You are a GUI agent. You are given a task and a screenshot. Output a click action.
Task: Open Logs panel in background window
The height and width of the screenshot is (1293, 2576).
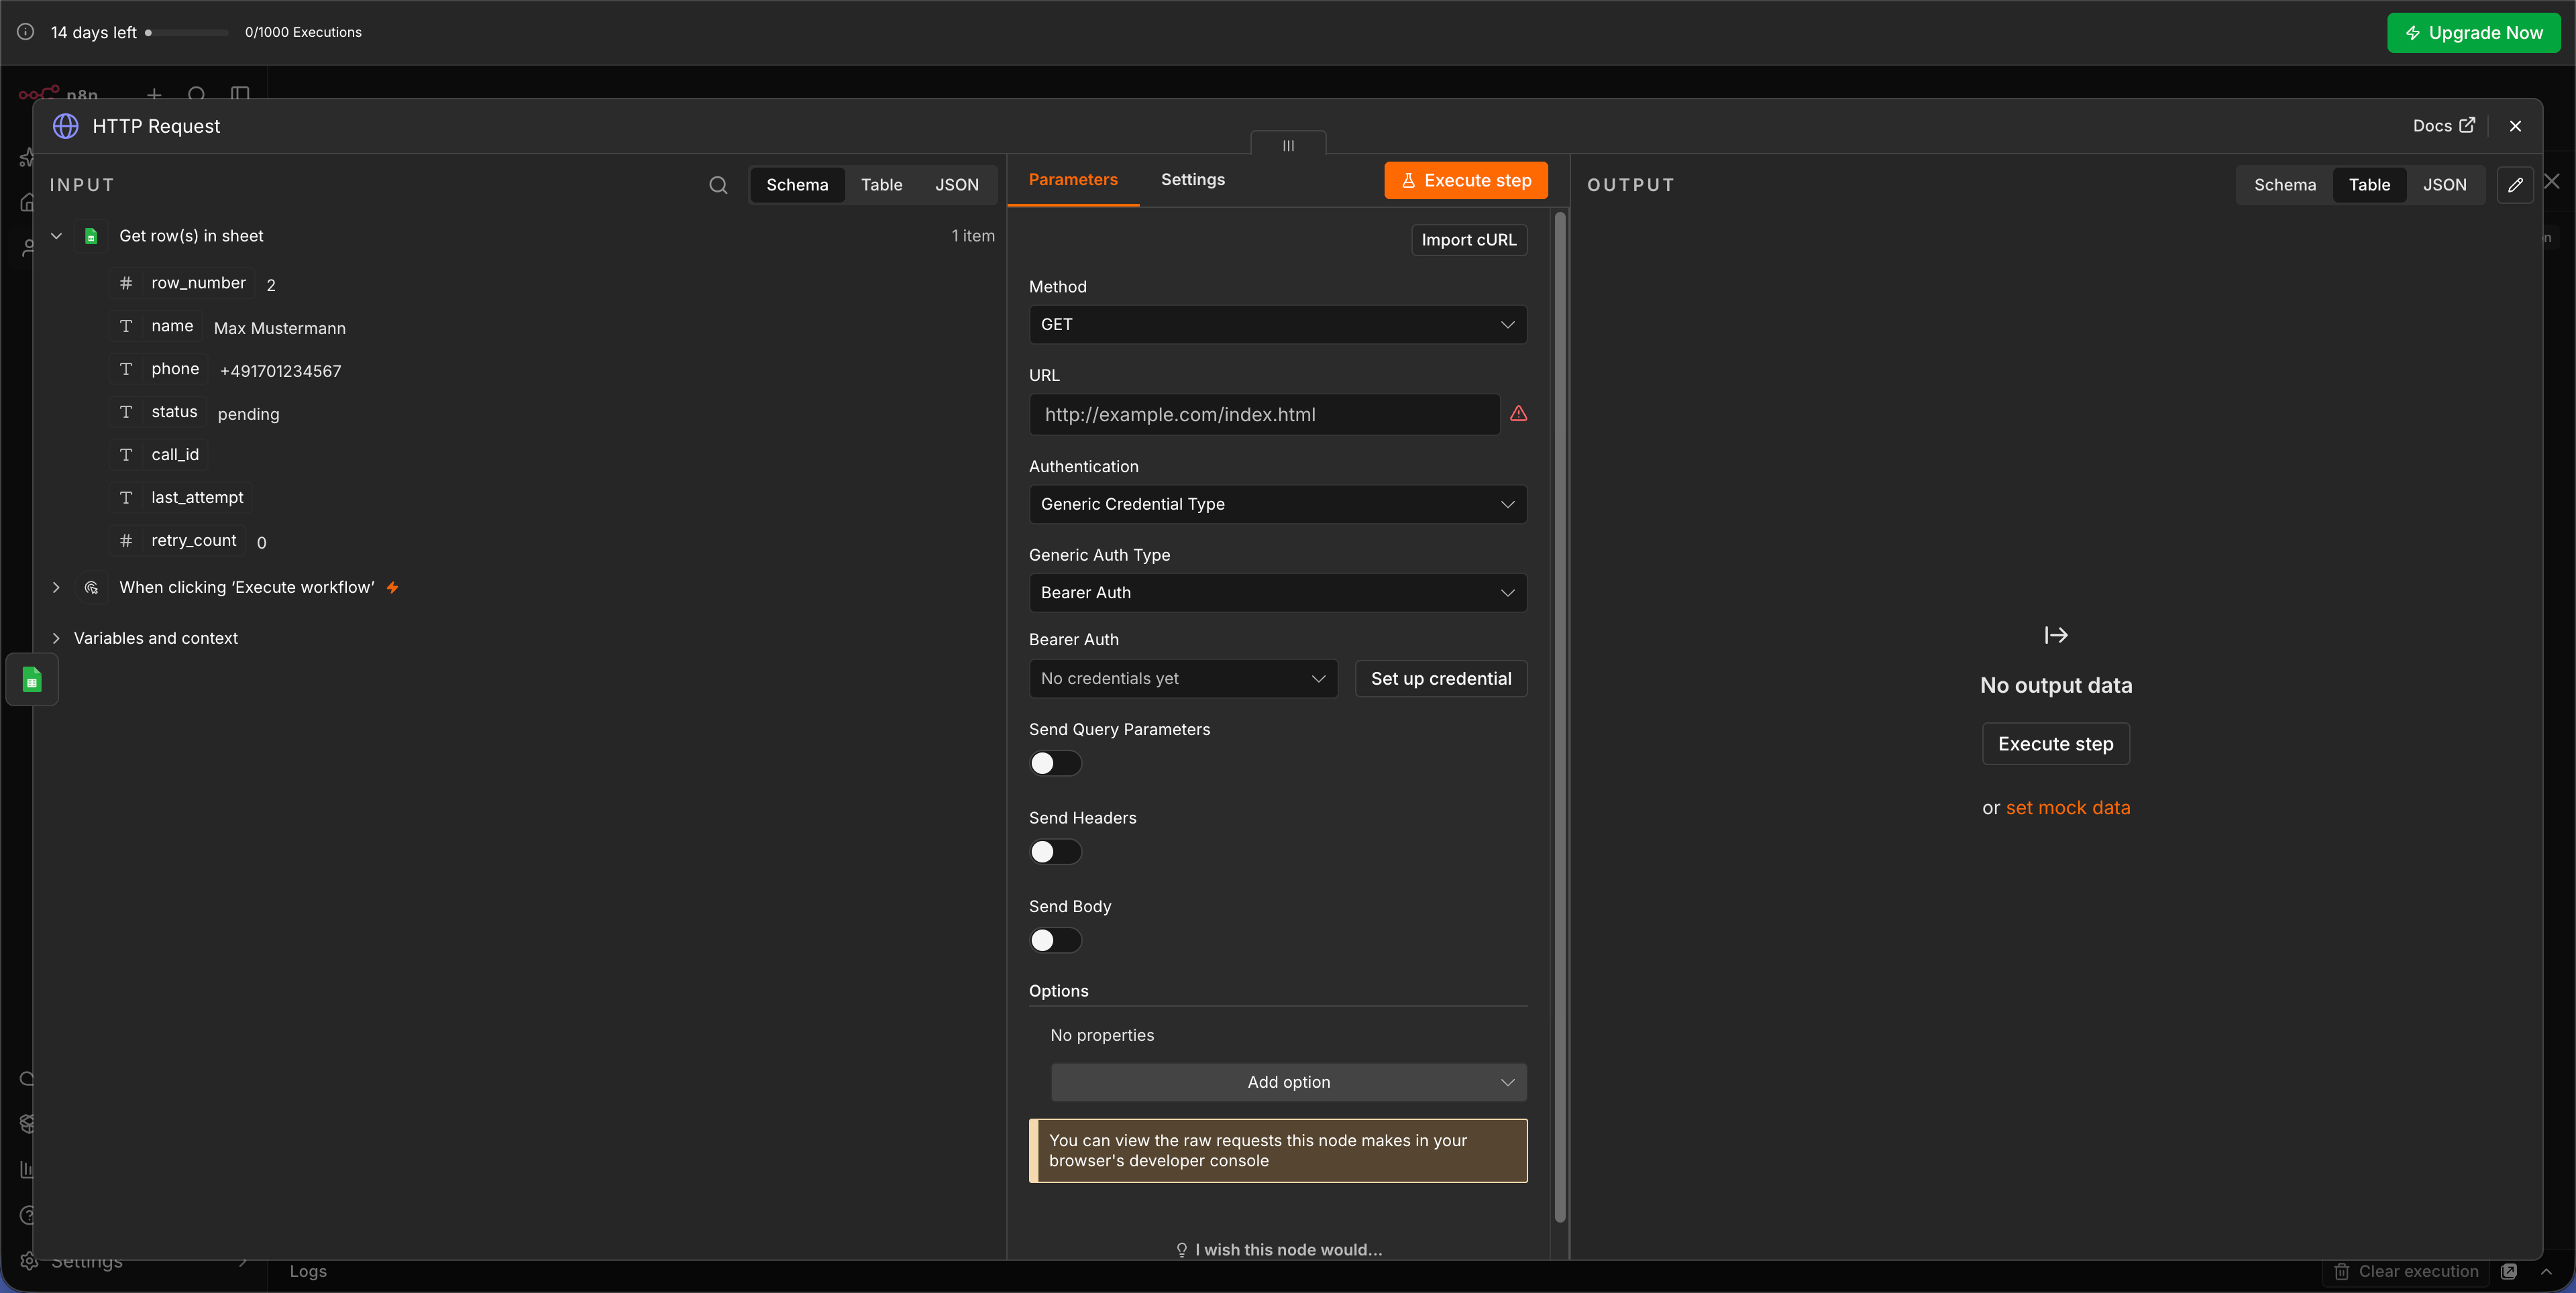[308, 1271]
